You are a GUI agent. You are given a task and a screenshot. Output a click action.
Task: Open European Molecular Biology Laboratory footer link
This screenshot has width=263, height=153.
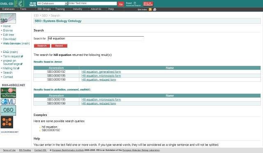[141, 150]
